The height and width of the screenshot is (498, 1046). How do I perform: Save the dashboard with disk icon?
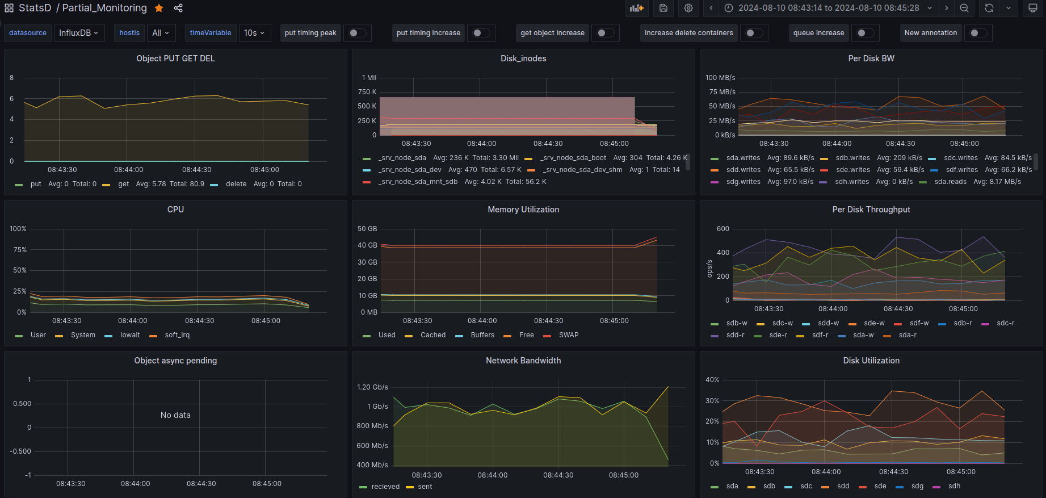tap(663, 8)
